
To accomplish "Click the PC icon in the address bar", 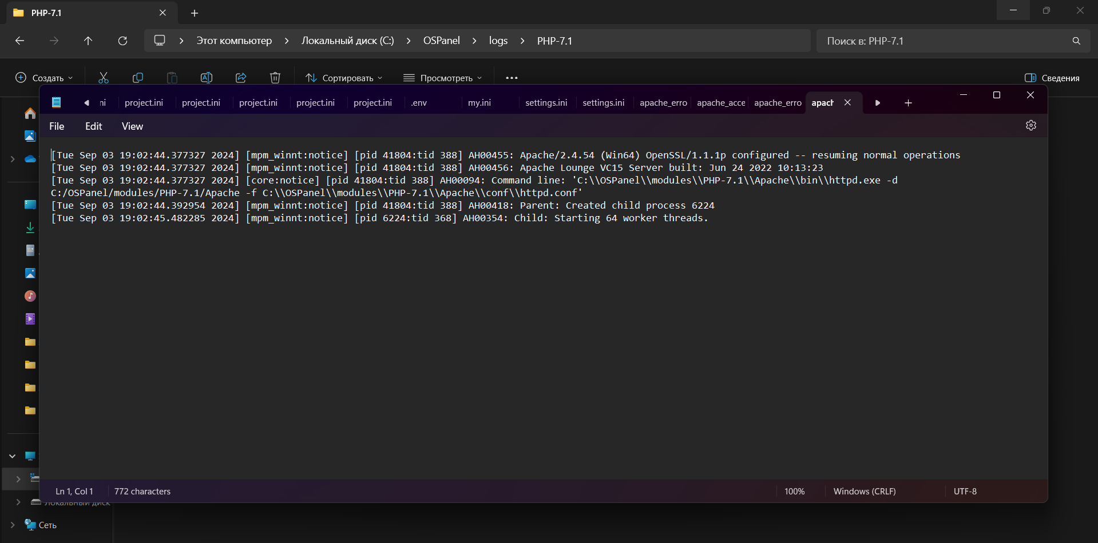I will (160, 41).
